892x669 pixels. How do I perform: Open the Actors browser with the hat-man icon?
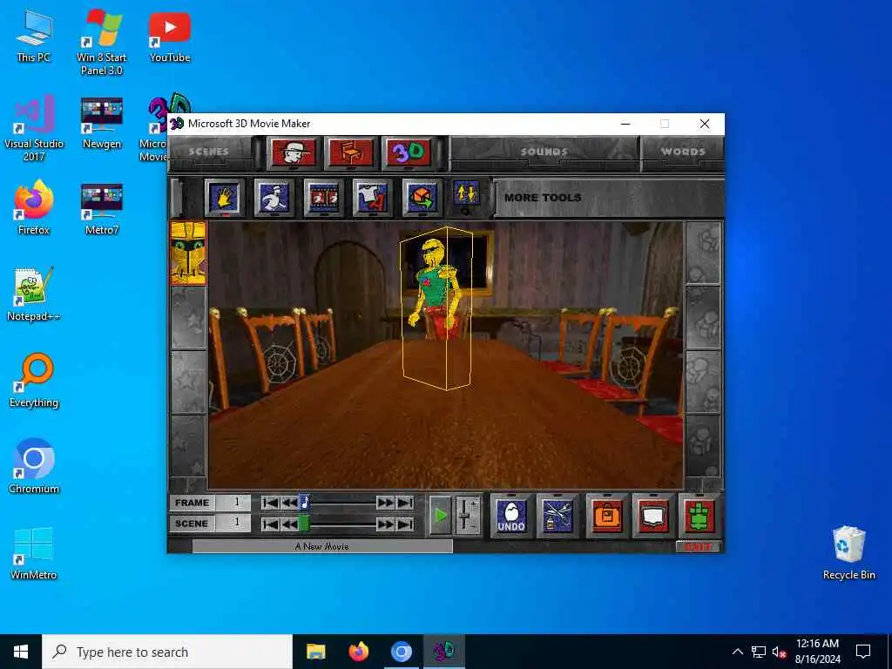pyautogui.click(x=294, y=152)
